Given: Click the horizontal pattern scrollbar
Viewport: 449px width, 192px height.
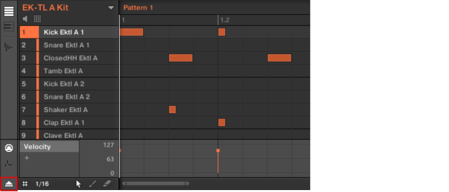Looking at the screenshot, I should pos(156,184).
